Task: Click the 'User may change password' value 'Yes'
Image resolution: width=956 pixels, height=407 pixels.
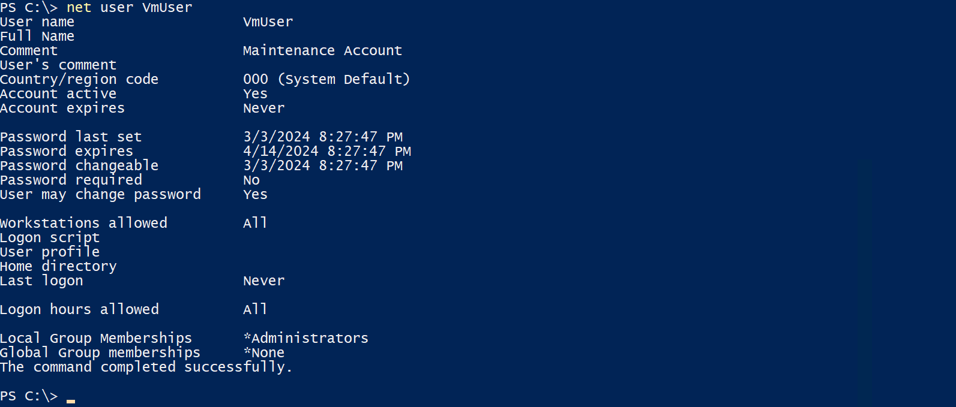Action: [x=255, y=195]
